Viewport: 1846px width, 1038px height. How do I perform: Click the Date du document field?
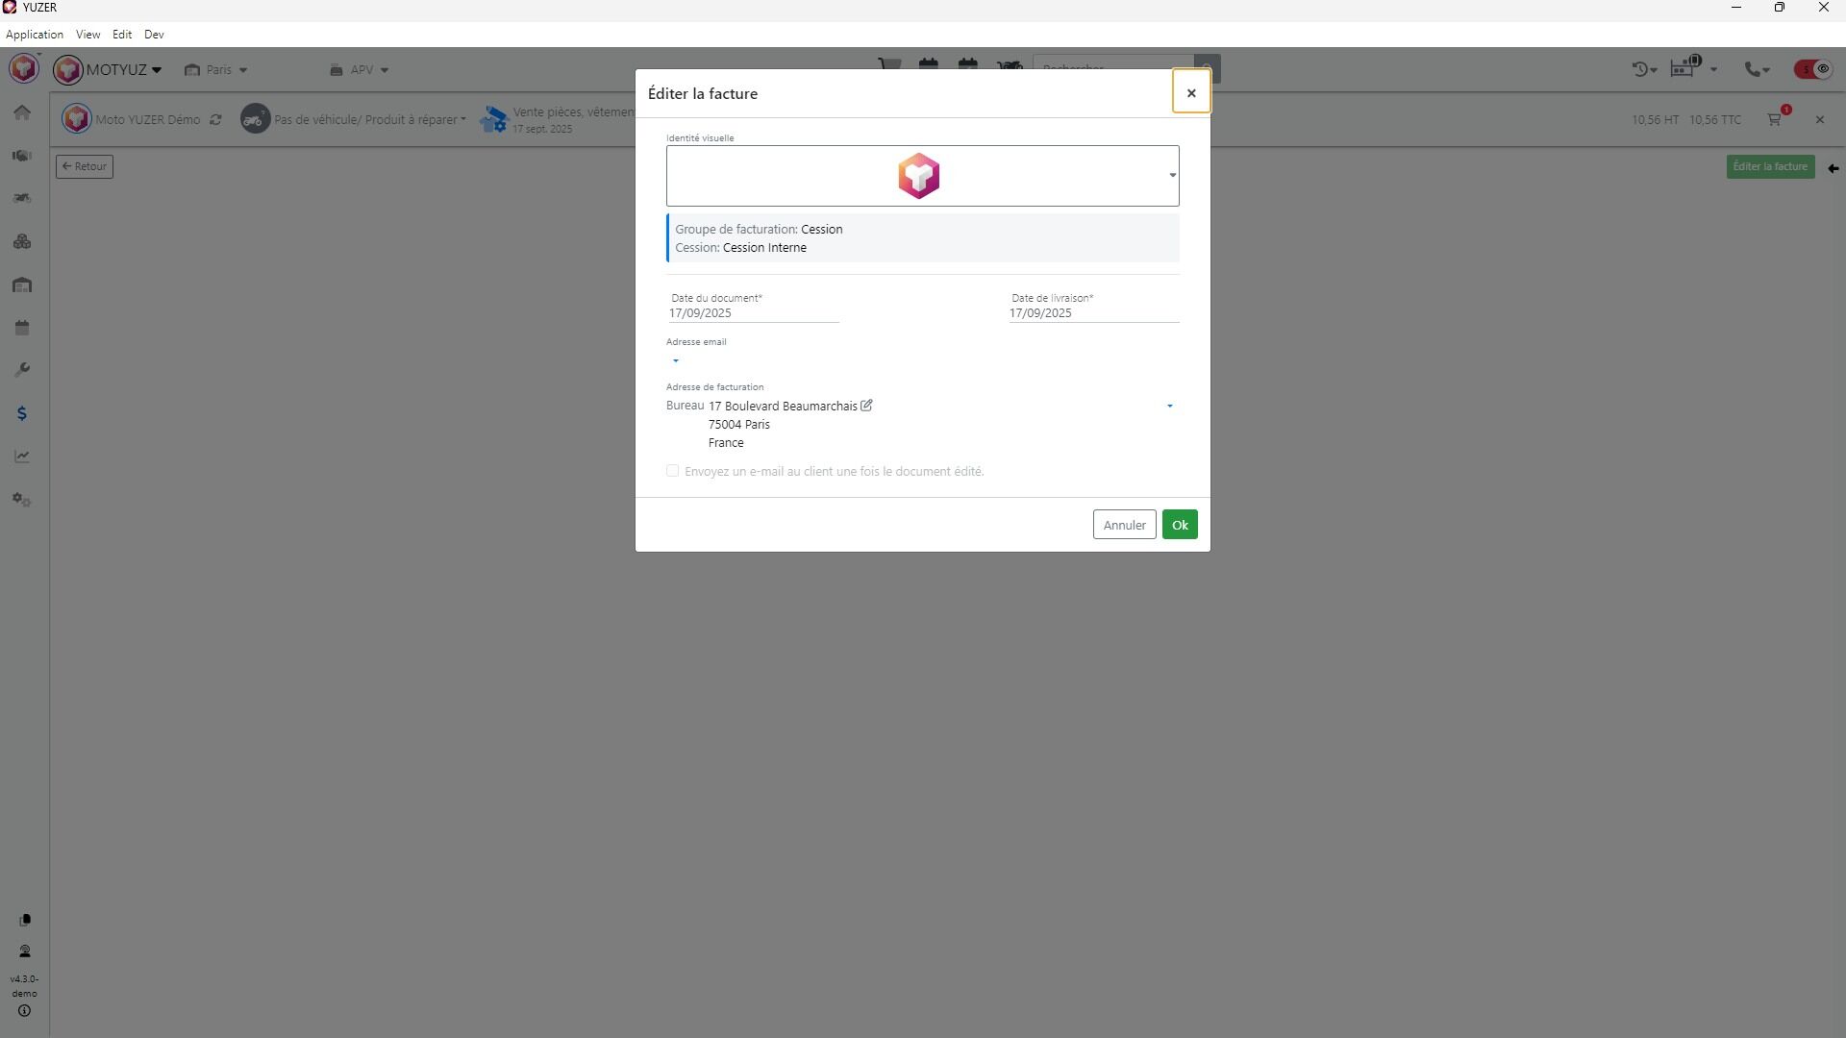[x=753, y=313]
